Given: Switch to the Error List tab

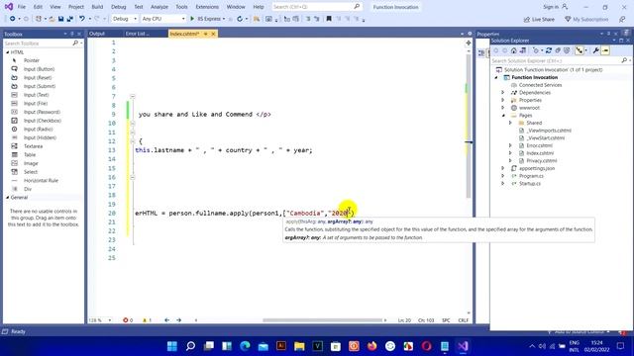Looking at the screenshot, I should pyautogui.click(x=137, y=34).
